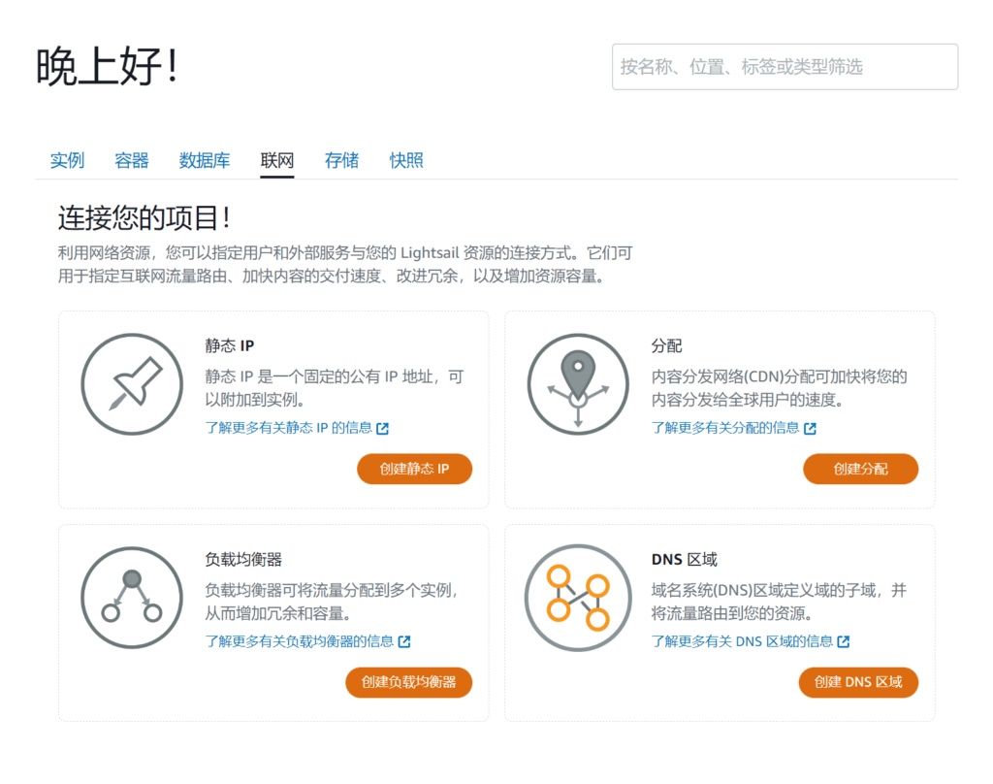Click the CDN distribution location pin icon
Image resolution: width=993 pixels, height=784 pixels.
coord(578,383)
